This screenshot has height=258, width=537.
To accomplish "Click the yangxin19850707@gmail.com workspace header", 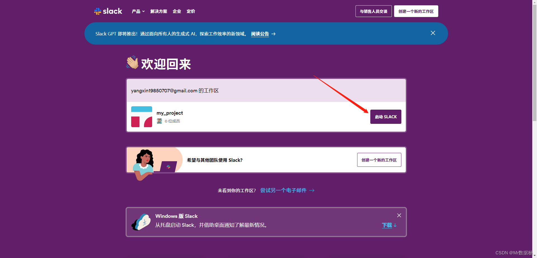I will [x=266, y=90].
